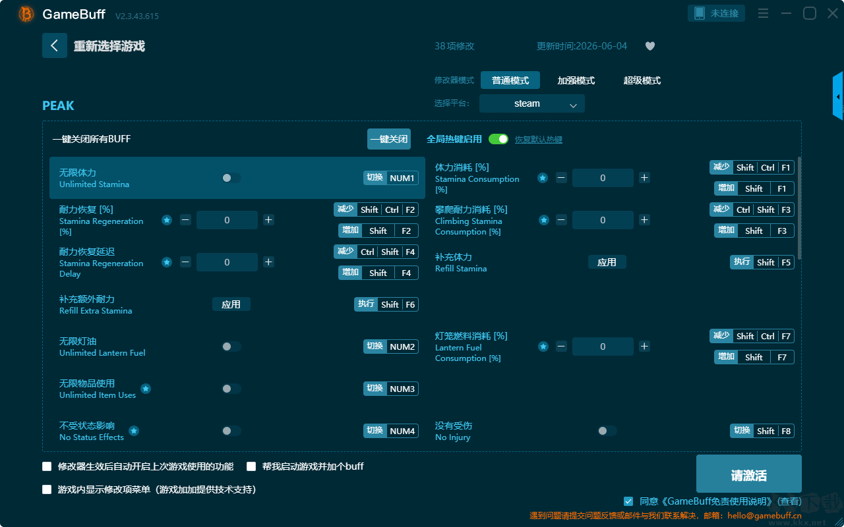844x527 pixels.
Task: Expand the blue side panel arrow
Action: click(x=838, y=96)
